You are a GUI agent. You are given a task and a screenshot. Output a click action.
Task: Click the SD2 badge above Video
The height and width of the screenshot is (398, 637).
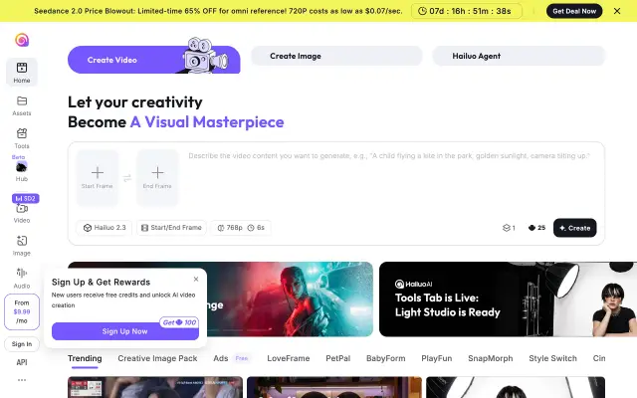point(25,198)
